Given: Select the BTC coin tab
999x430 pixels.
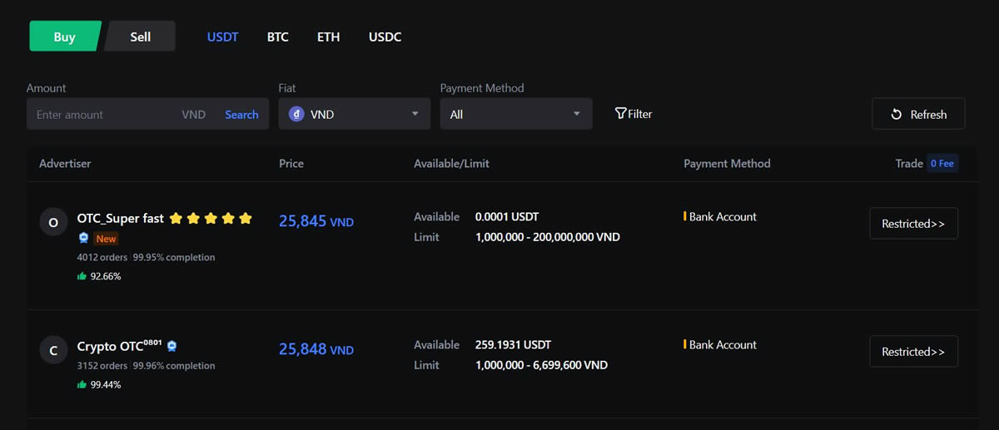Looking at the screenshot, I should point(277,37).
